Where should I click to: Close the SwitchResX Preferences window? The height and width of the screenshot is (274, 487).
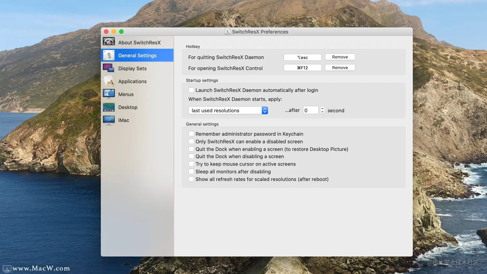106,32
